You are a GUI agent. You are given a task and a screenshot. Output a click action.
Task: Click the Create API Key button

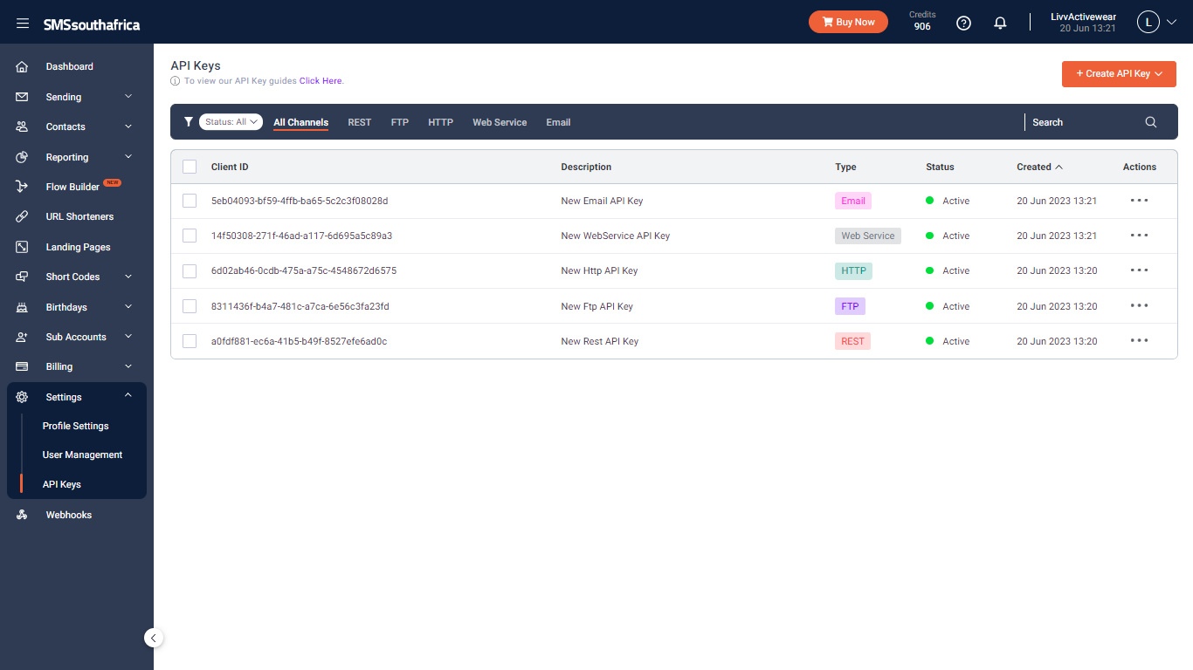click(x=1119, y=74)
